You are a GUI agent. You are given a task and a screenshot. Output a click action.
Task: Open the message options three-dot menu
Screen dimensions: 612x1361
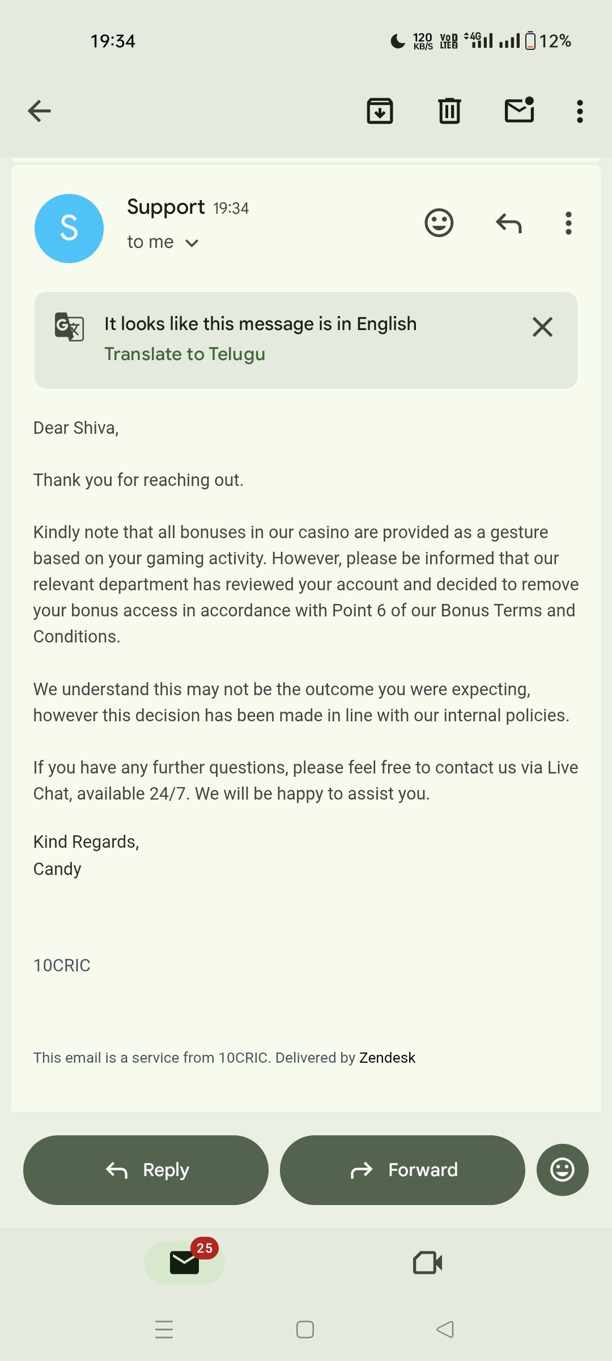pyautogui.click(x=568, y=223)
